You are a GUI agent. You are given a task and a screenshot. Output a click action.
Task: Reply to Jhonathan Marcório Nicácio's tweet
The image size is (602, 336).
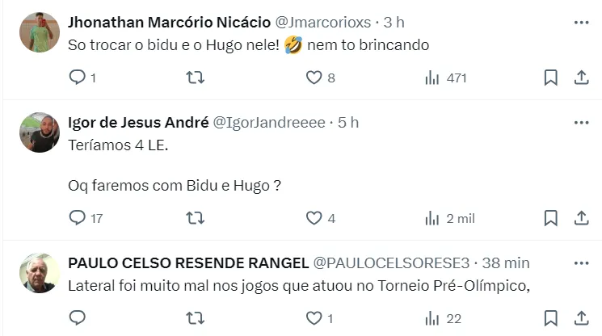point(78,78)
